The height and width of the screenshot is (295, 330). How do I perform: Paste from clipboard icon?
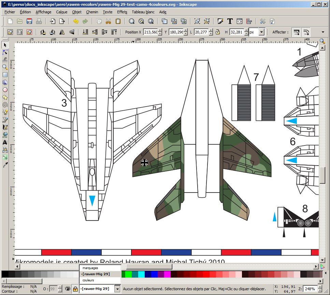(x=118, y=21)
